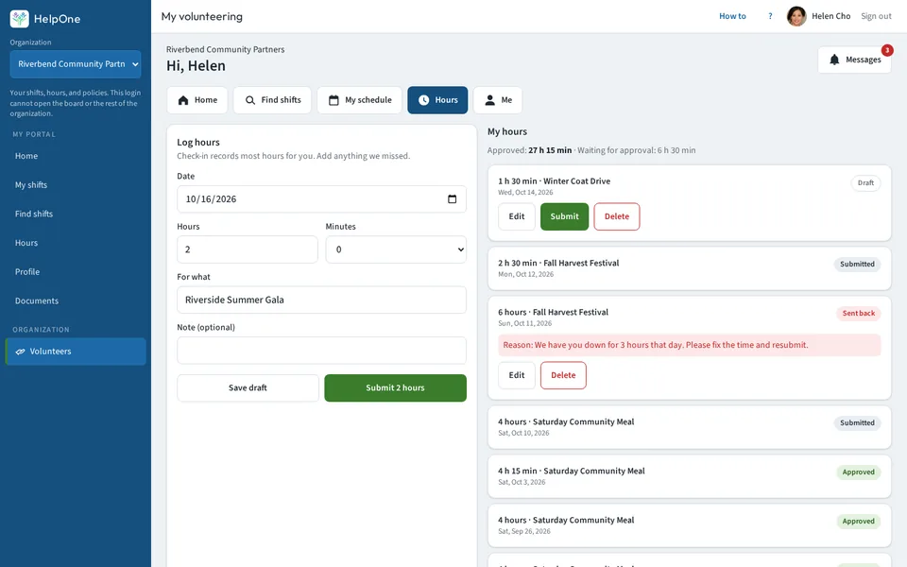Click the Date input field
The height and width of the screenshot is (567, 907).
(x=321, y=199)
